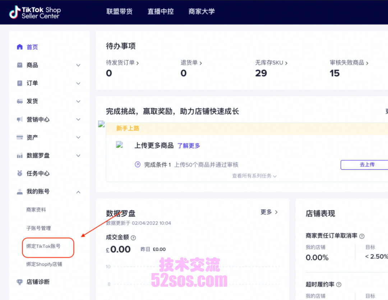
Task: Open the 联盟带货 top menu
Action: point(119,11)
